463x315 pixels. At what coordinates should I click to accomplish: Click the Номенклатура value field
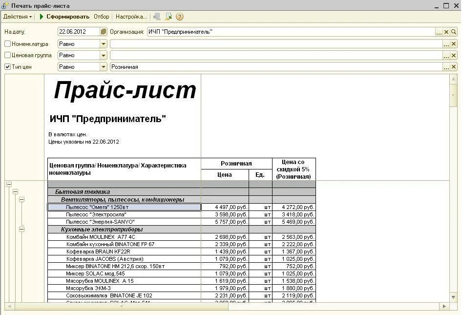(276, 44)
